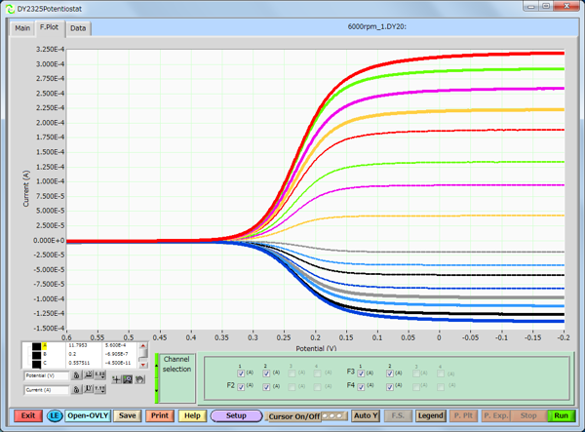Click the DY2325Potentiostat title bar app icon
The height and width of the screenshot is (432, 585).
[x=11, y=9]
